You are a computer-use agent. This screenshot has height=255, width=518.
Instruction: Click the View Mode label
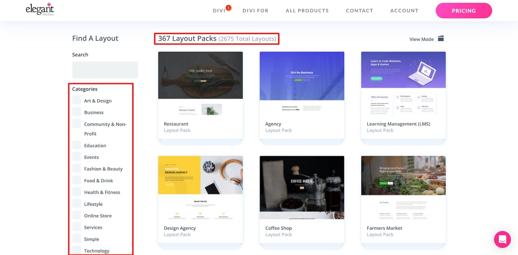421,39
